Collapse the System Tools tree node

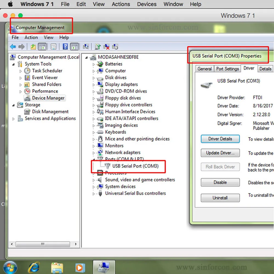pos(13,64)
